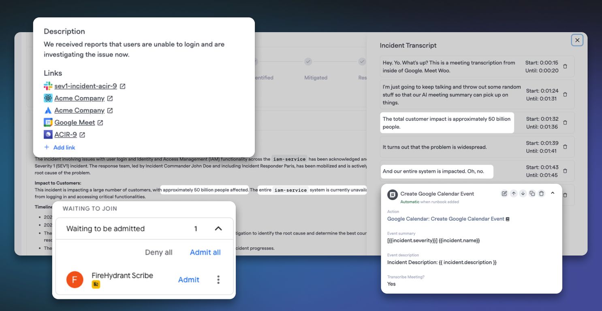Click Add link under Links
Image resolution: width=602 pixels, height=311 pixels.
pos(60,148)
